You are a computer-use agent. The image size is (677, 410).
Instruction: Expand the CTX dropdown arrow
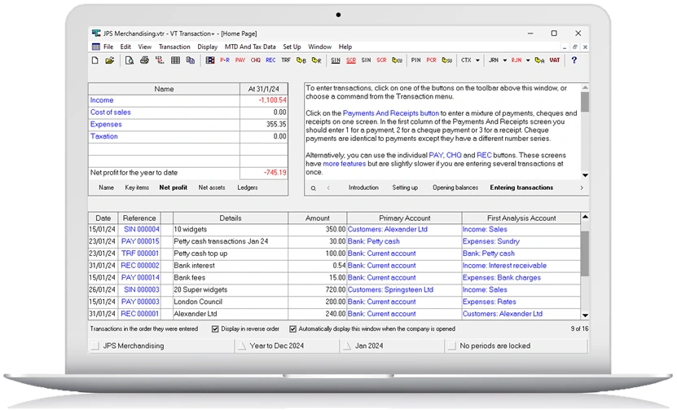click(477, 60)
